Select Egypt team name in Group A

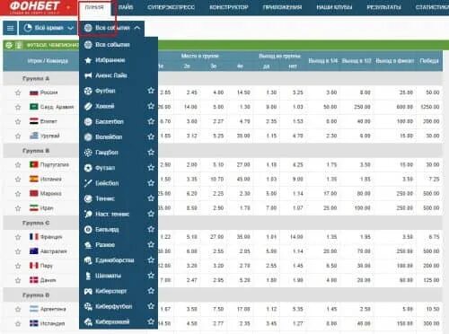(x=48, y=121)
